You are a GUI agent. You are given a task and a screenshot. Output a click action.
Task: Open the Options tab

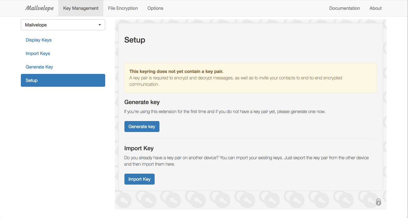tap(155, 8)
